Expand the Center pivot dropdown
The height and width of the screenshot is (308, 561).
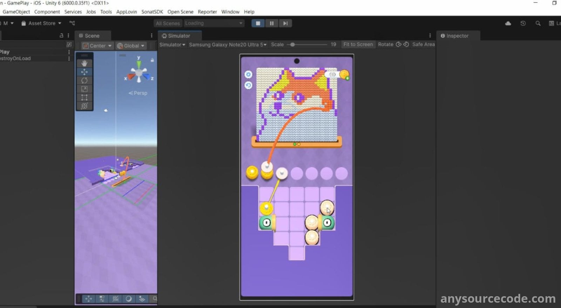point(97,46)
